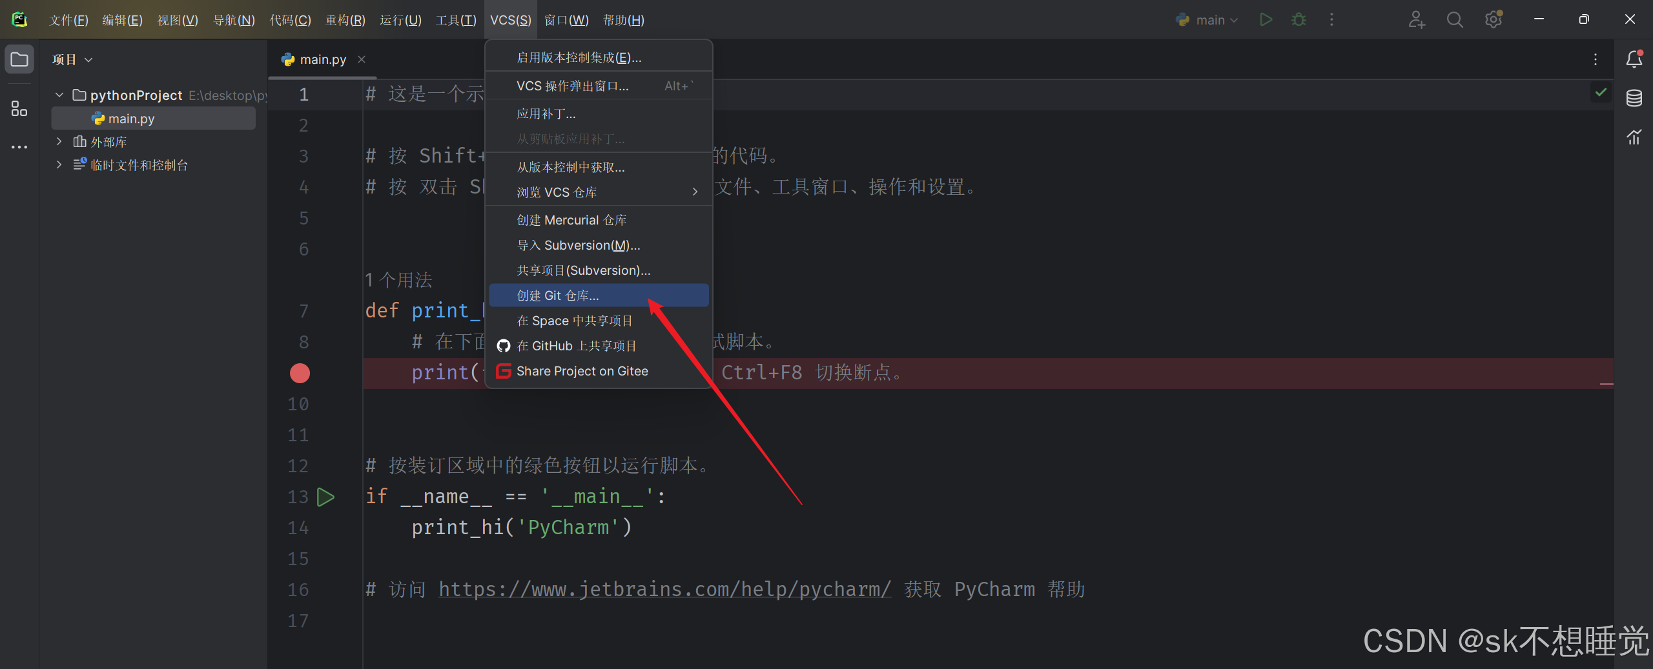Toggle the breakpoint on line 9

300,373
